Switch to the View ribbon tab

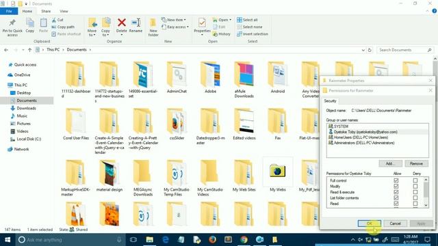pyautogui.click(x=64, y=11)
